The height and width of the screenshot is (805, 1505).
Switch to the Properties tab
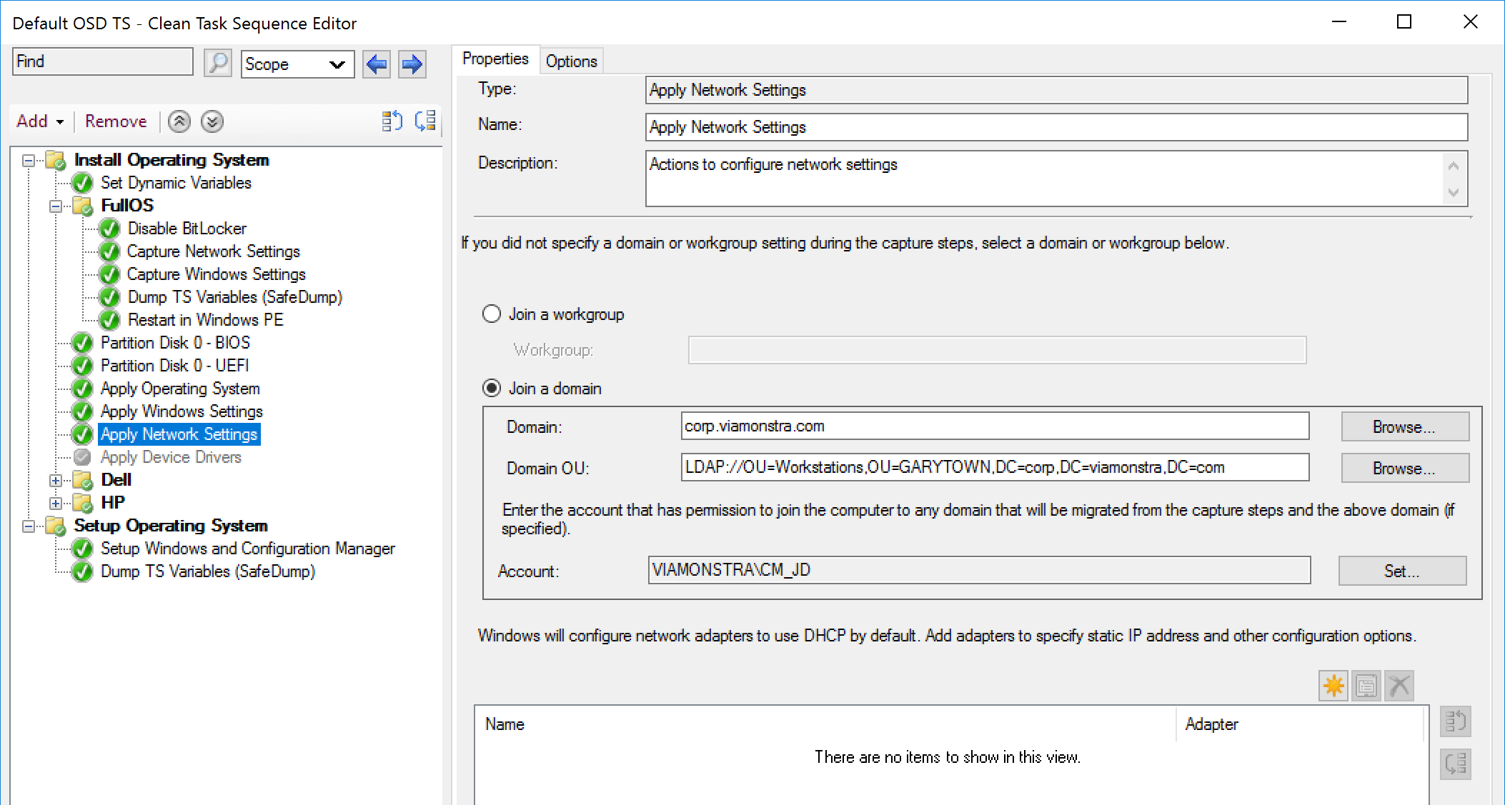pos(495,59)
